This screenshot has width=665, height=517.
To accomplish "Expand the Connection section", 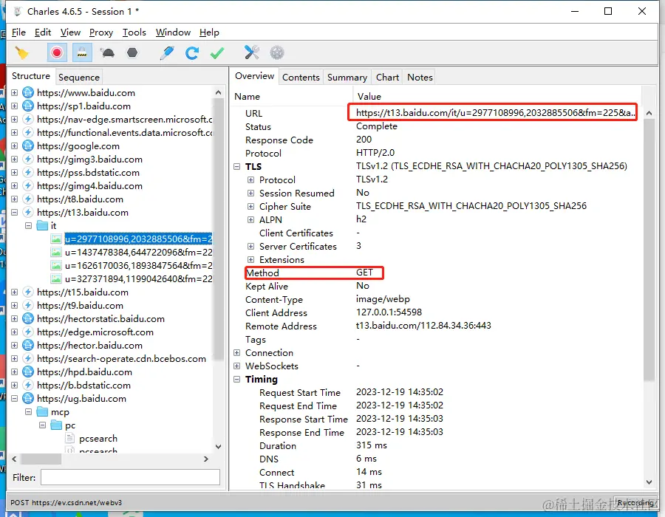I will pyautogui.click(x=236, y=352).
